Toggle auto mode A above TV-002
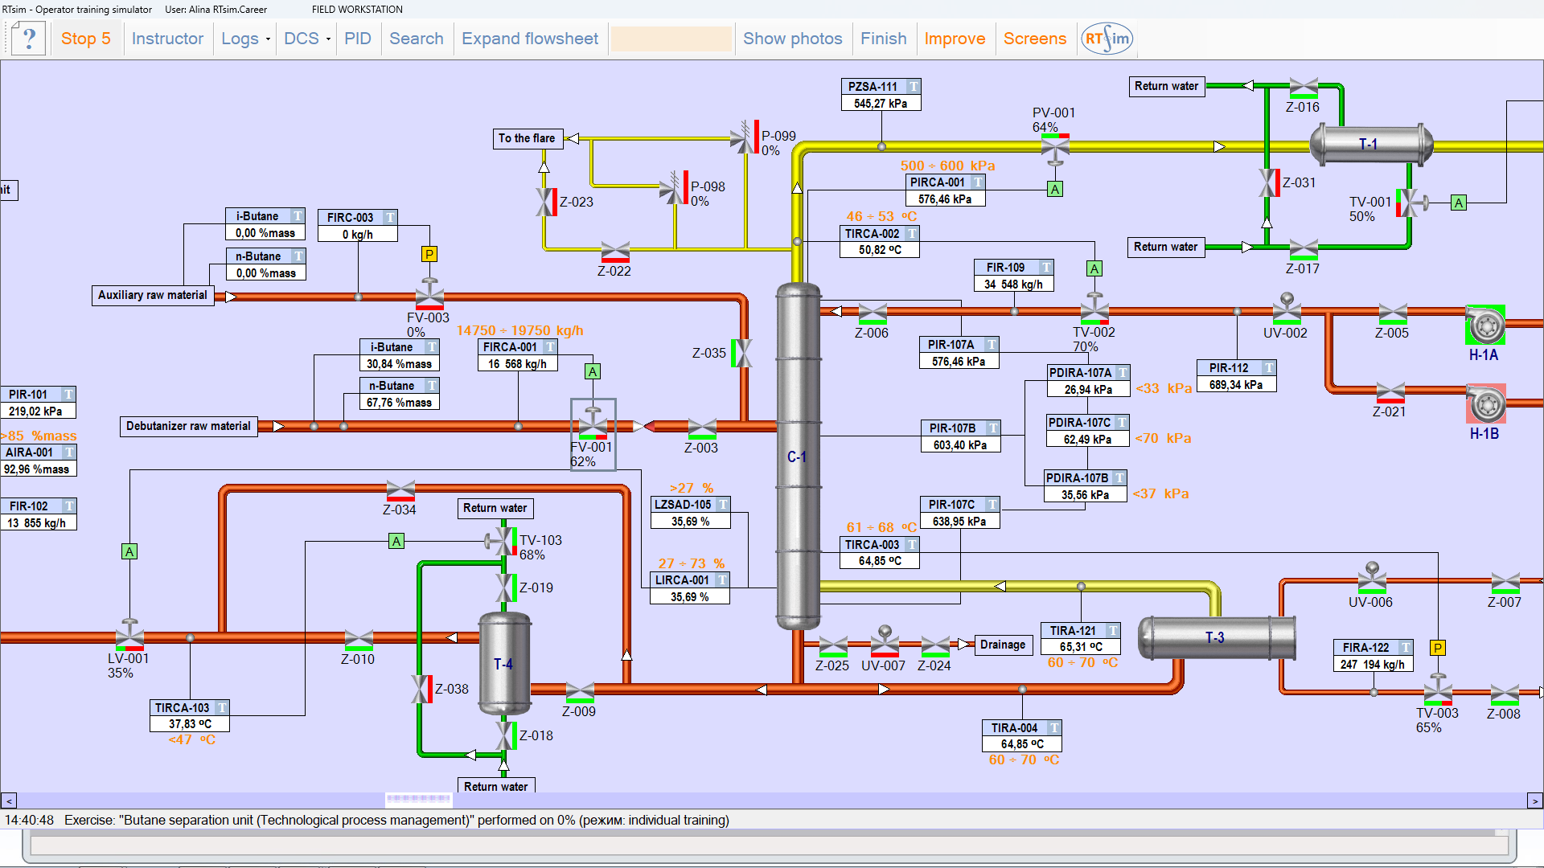Screen dimensions: 1544x868 click(1094, 268)
